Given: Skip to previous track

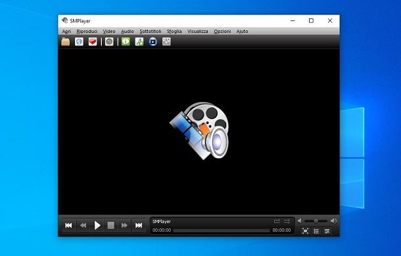Looking at the screenshot, I should (68, 225).
